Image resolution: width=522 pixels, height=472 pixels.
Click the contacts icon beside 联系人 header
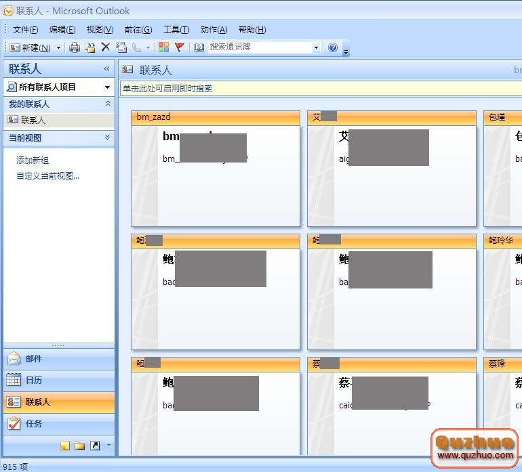(x=127, y=69)
